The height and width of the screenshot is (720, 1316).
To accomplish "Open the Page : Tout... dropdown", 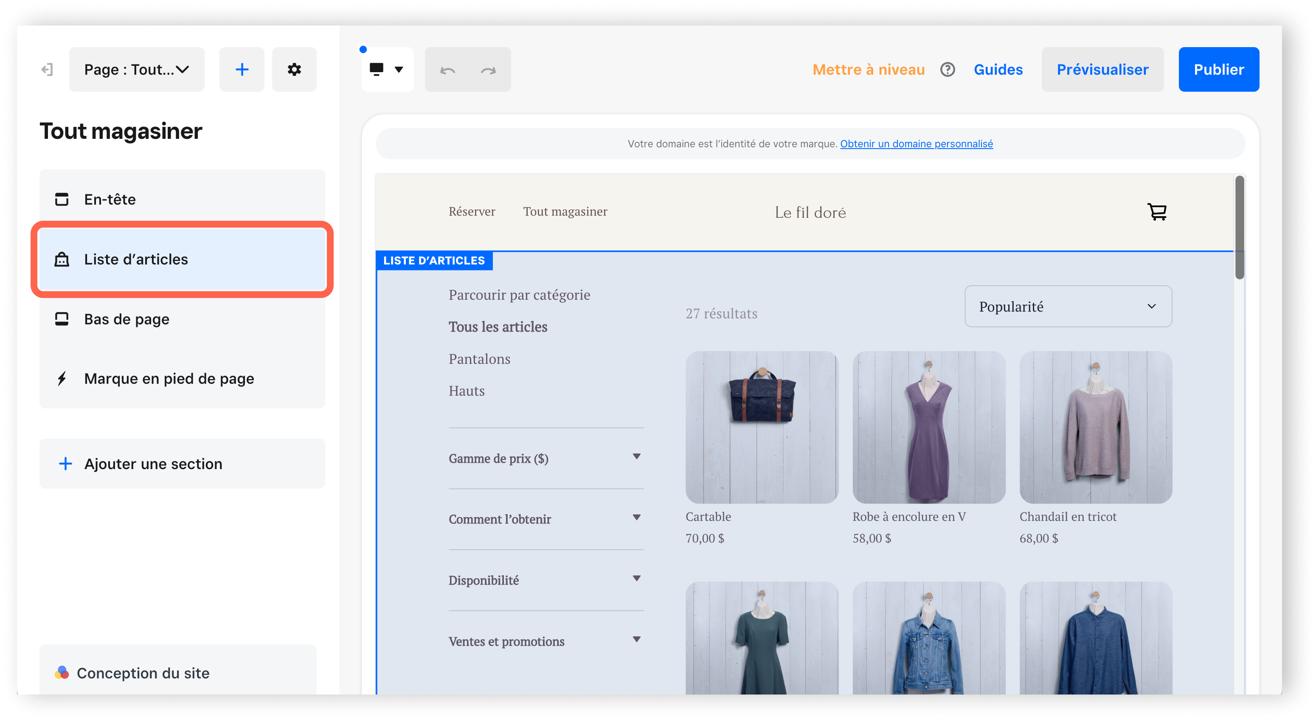I will pos(136,70).
